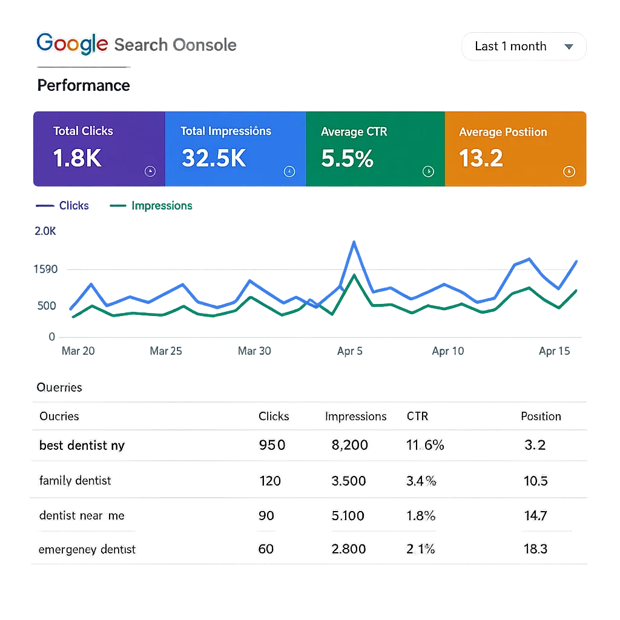Toggle the Impressions series in chart legend
Image resolution: width=620 pixels, height=620 pixels.
pyautogui.click(x=151, y=206)
